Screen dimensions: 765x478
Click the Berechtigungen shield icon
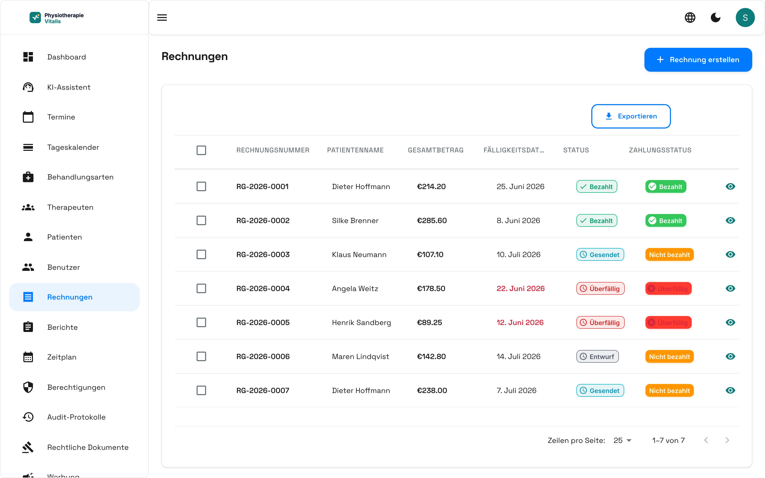click(x=28, y=387)
